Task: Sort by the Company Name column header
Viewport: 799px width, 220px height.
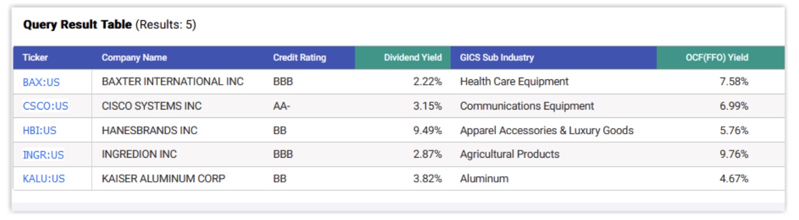Action: (x=134, y=58)
